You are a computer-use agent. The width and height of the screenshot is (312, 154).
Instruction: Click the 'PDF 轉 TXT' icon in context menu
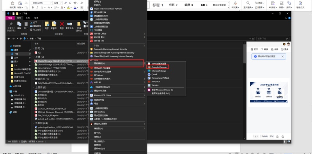[x=92, y=41]
